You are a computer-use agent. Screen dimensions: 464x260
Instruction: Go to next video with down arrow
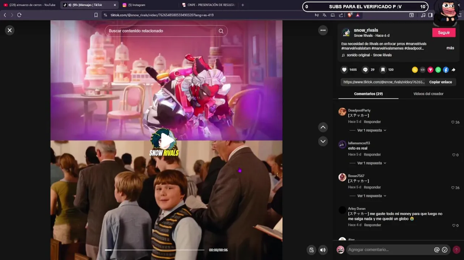point(323,141)
